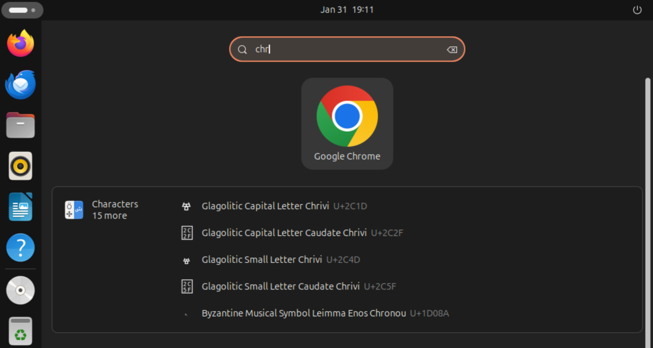653x348 pixels.
Task: Open Firefox from the dock
Action: coord(20,43)
